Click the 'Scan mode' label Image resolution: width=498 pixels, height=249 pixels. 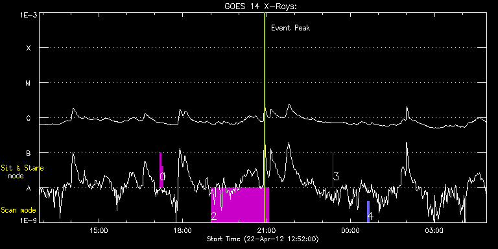(18, 210)
